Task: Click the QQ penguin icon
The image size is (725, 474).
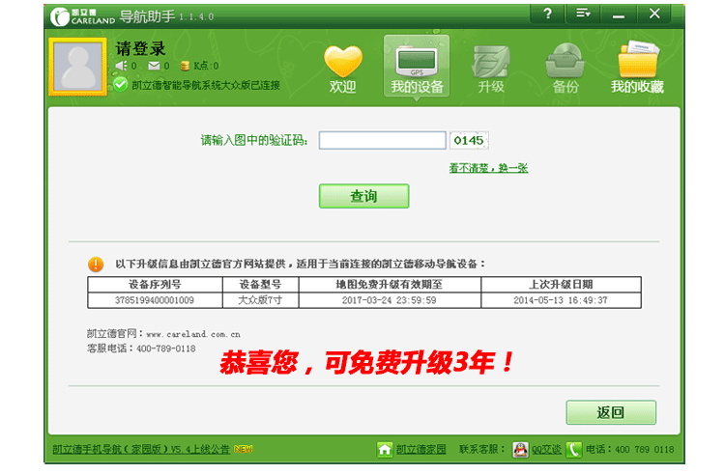Action: coord(521,450)
